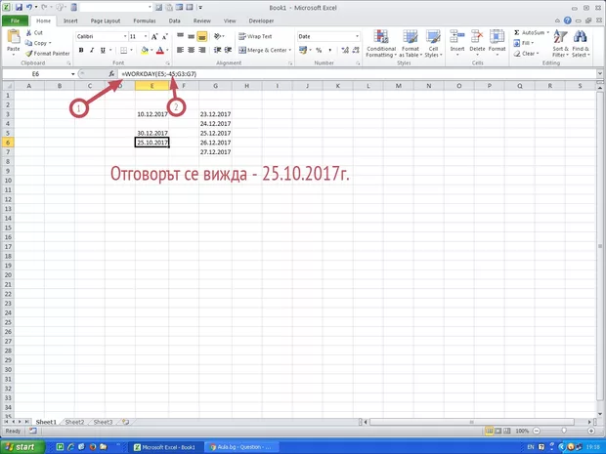Click Decrease Indent icon
The width and height of the screenshot is (606, 454).
pyautogui.click(x=218, y=50)
